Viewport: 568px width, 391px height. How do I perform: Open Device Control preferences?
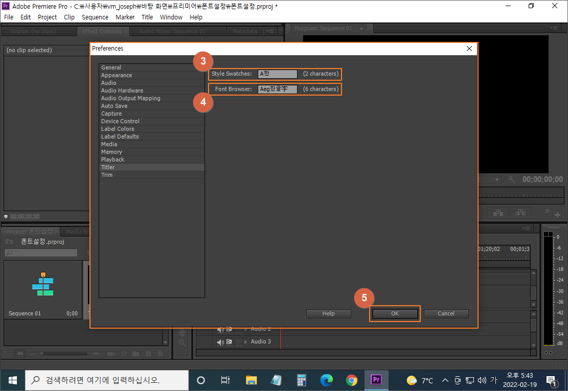[x=151, y=121]
